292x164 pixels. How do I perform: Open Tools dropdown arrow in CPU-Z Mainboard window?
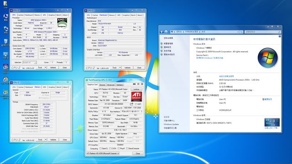[x=120, y=68]
